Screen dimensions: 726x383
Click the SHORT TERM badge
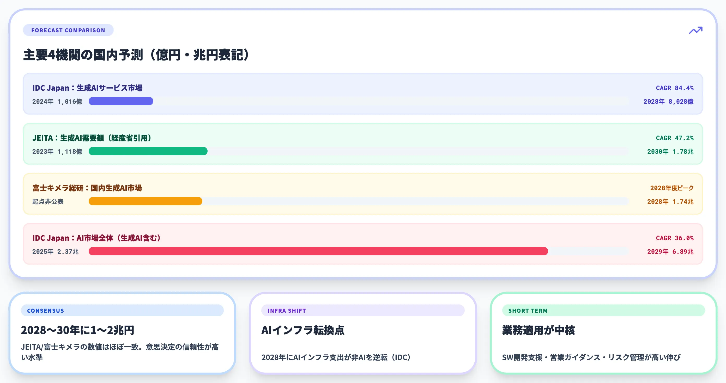[603, 310]
